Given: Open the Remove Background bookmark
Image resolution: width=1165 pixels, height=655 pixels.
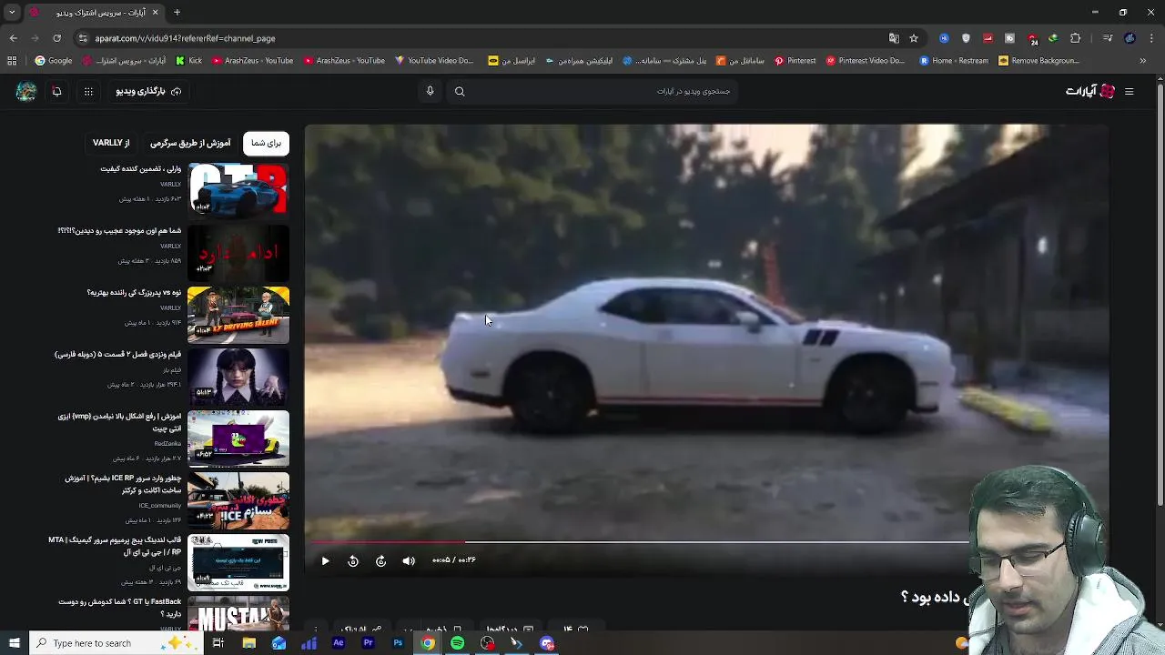Looking at the screenshot, I should [1038, 61].
